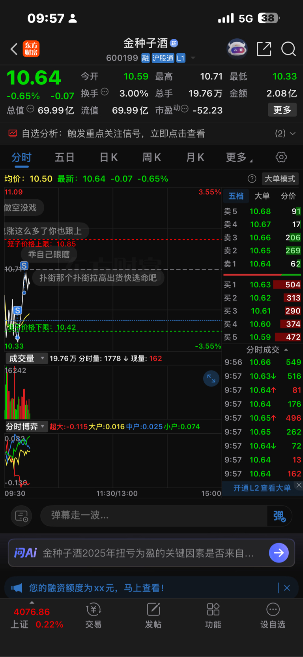303x657 pixels.
Task: Tap the 市盈 info circle icon
Action: pos(184,109)
